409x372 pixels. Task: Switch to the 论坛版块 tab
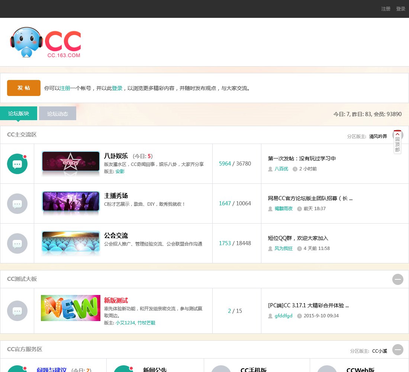pos(19,113)
